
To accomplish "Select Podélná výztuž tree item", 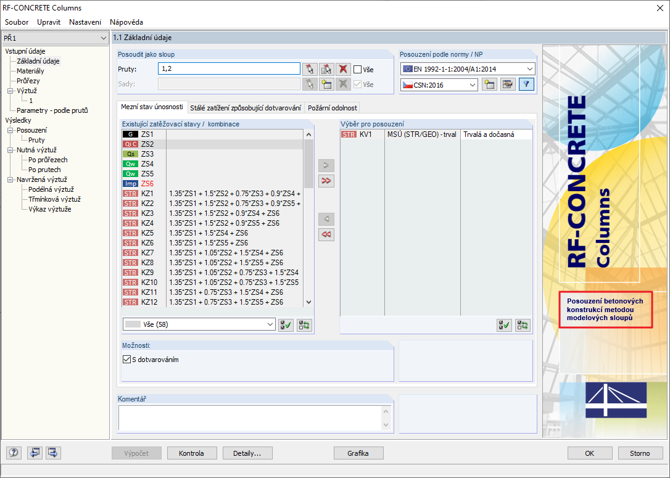I will pyautogui.click(x=51, y=189).
